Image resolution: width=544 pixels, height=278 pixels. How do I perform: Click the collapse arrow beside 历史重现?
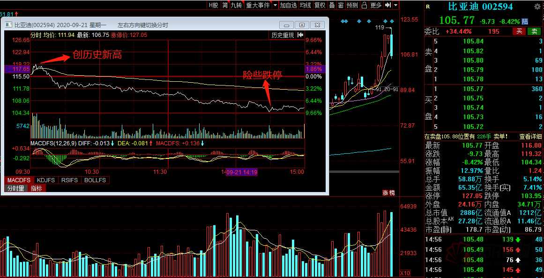pyautogui.click(x=300, y=35)
